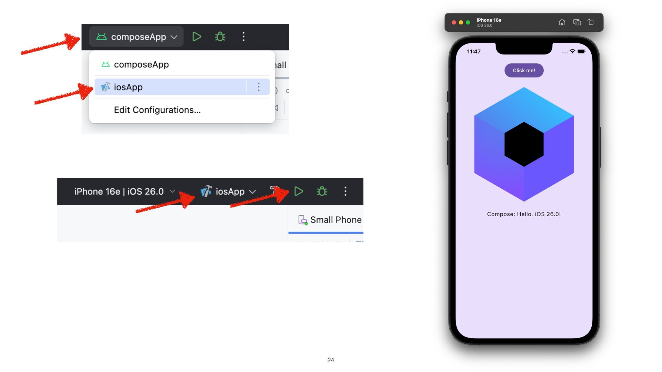Expand the iosApp configuration dropdown in the lower toolbar
Viewport: 662px width, 372px height.
[228, 192]
